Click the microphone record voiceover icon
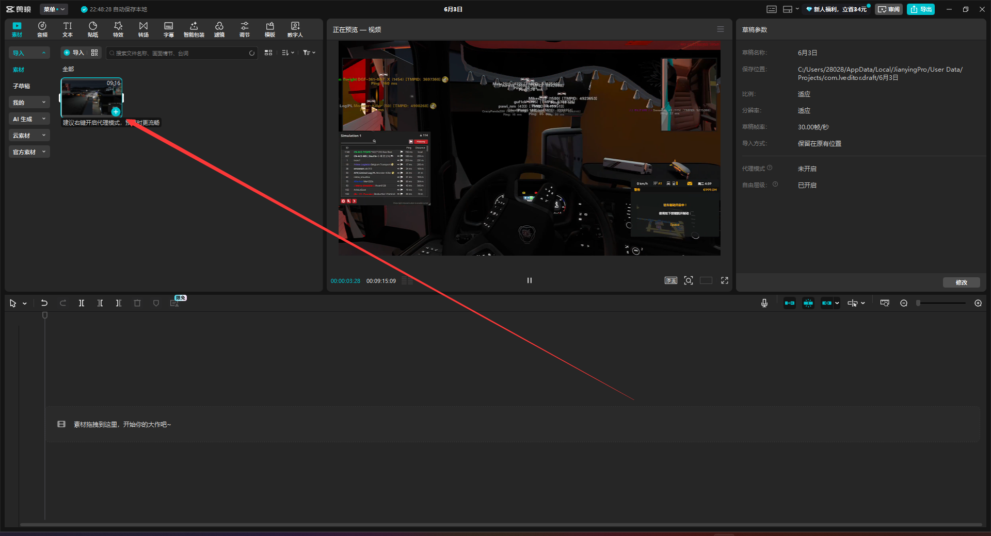This screenshot has width=991, height=536. [x=764, y=303]
